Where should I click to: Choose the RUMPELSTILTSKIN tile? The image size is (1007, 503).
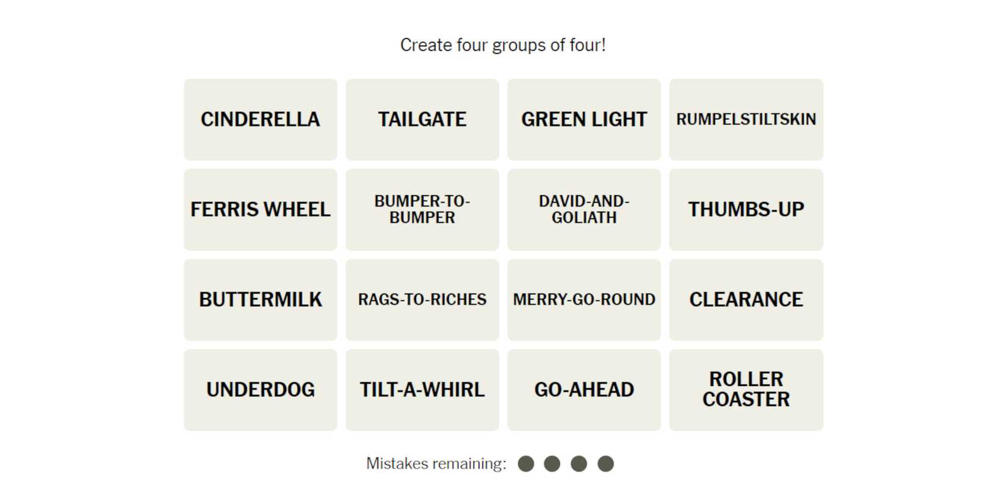[746, 120]
